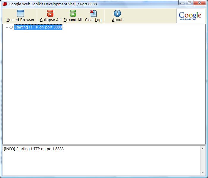Click the detail pane scroll up arrow
The height and width of the screenshot is (178, 208).
click(x=203, y=149)
